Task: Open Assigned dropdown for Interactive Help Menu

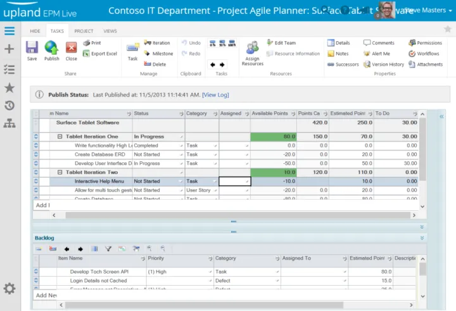Action: pos(247,182)
